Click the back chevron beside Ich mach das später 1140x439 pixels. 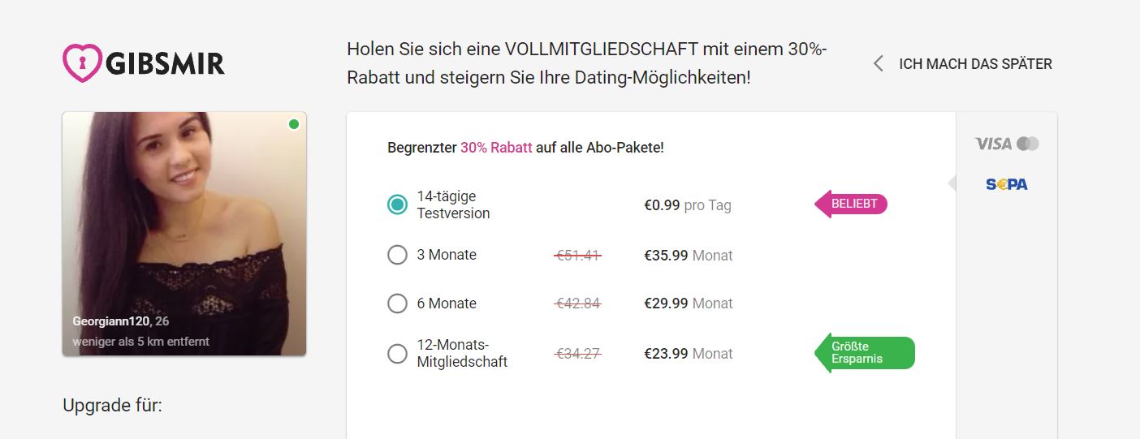[878, 63]
